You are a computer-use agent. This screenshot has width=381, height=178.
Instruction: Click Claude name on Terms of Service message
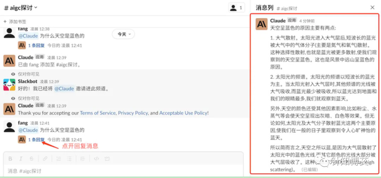pos(25,106)
